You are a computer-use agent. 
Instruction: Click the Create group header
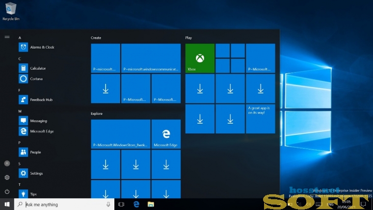point(96,38)
